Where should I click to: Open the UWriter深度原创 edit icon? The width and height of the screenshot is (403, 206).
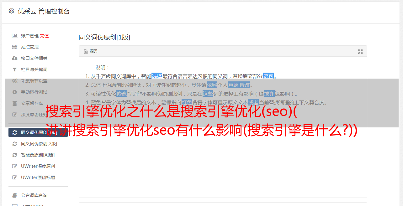[x=14, y=166]
